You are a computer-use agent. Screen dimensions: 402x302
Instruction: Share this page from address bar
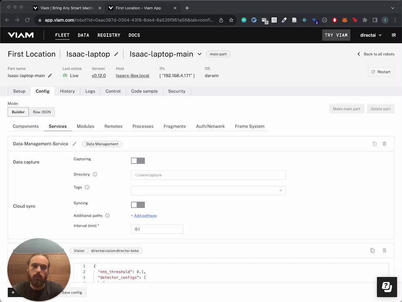pos(221,20)
